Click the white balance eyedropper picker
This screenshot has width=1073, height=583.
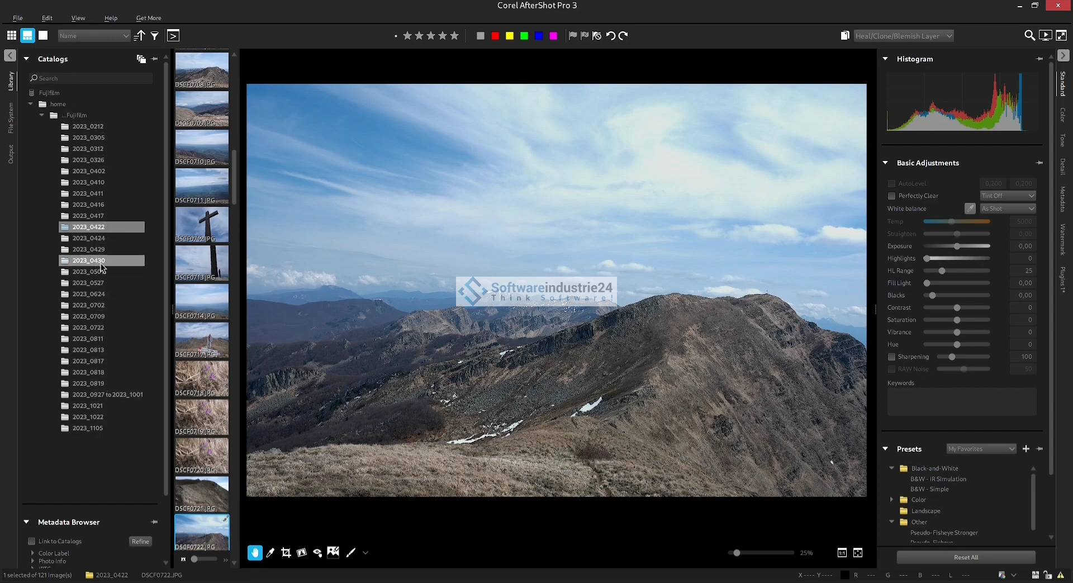tap(970, 208)
